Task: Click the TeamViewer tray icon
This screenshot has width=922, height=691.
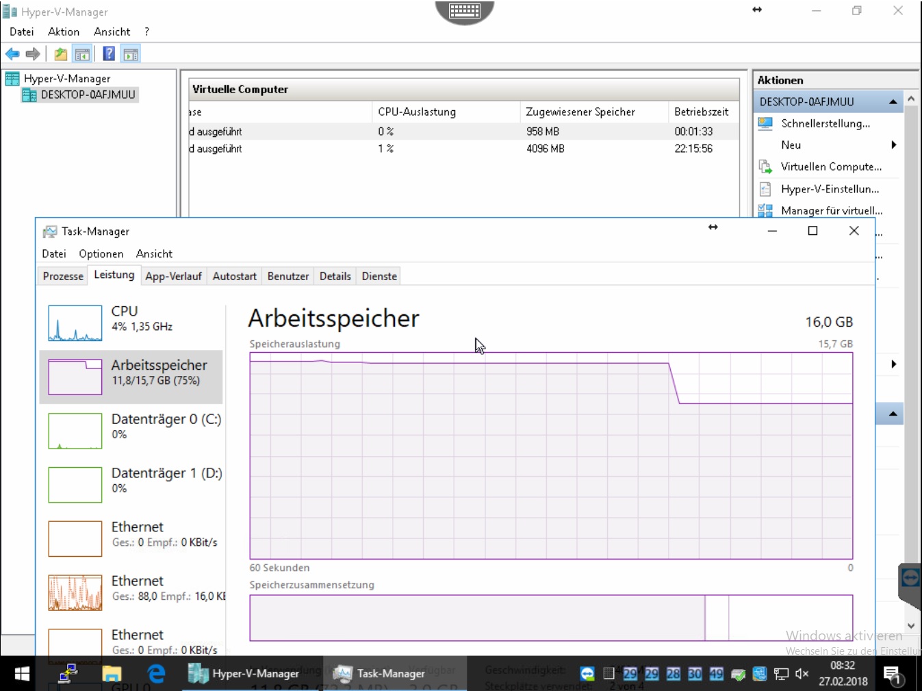Action: click(x=587, y=674)
